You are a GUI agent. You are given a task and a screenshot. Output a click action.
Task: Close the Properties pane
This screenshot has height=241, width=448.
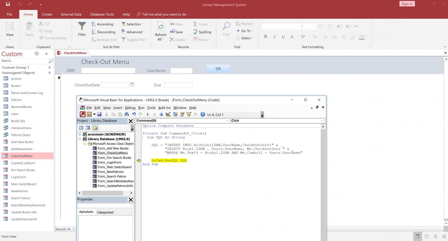tap(131, 200)
